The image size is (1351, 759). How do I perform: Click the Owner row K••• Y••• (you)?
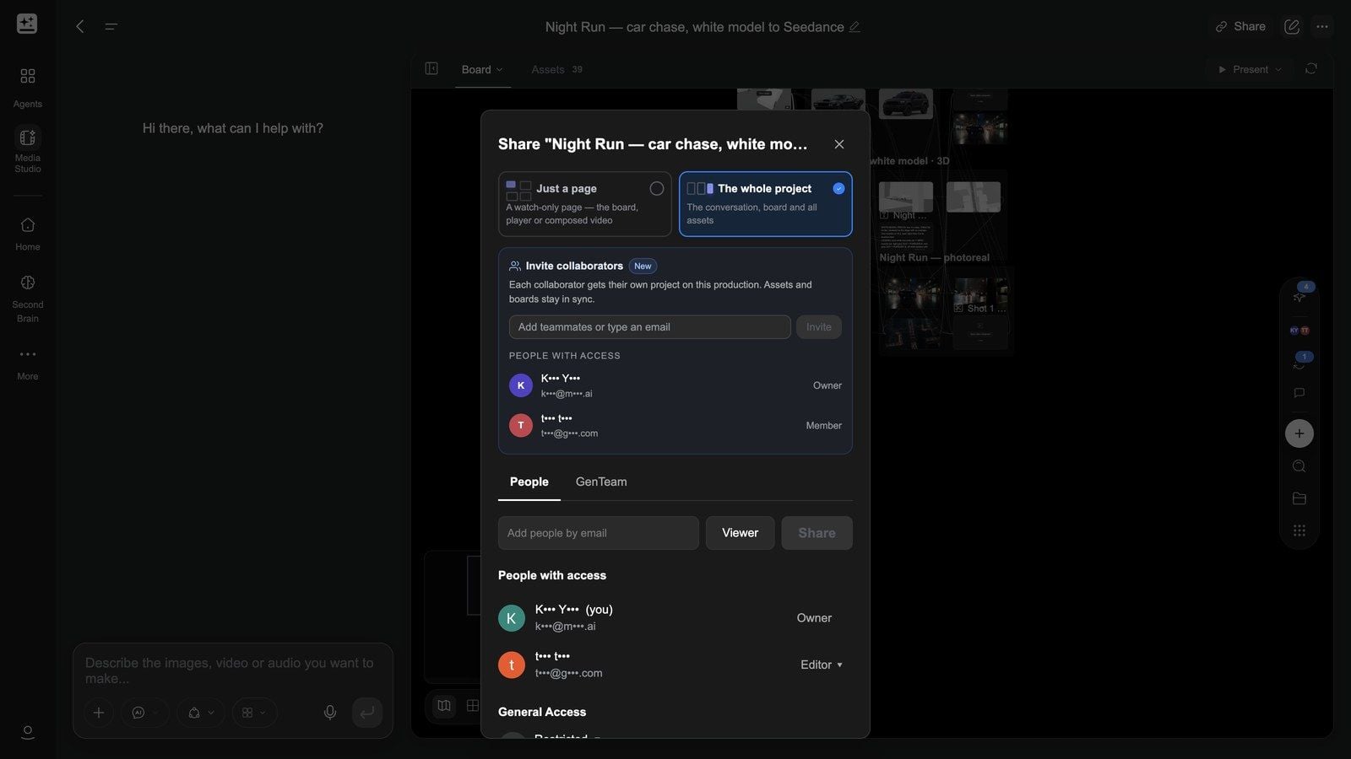[x=675, y=618]
